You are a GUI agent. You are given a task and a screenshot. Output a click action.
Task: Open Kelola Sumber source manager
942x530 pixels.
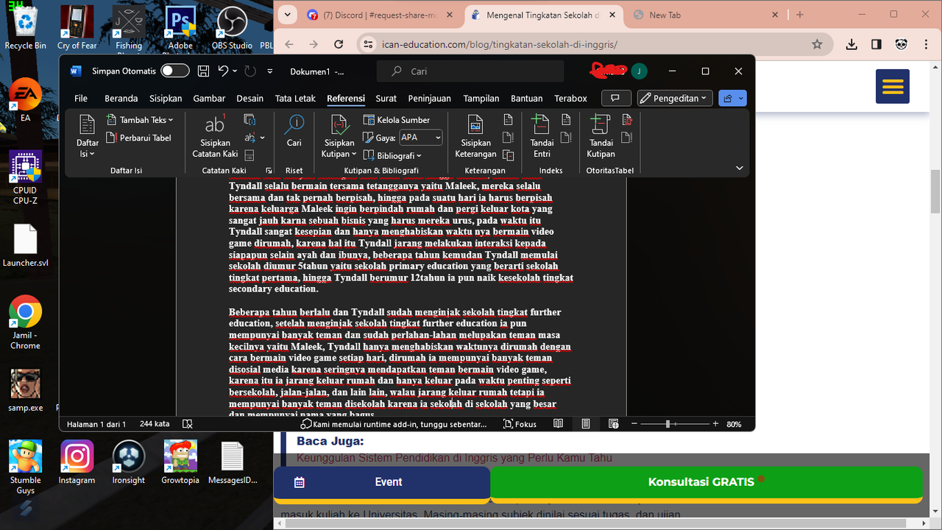coord(397,120)
